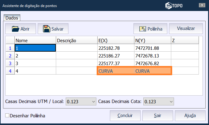Screen dimensions: 209x125
Task: Click the Concluir button
Action: point(125,116)
